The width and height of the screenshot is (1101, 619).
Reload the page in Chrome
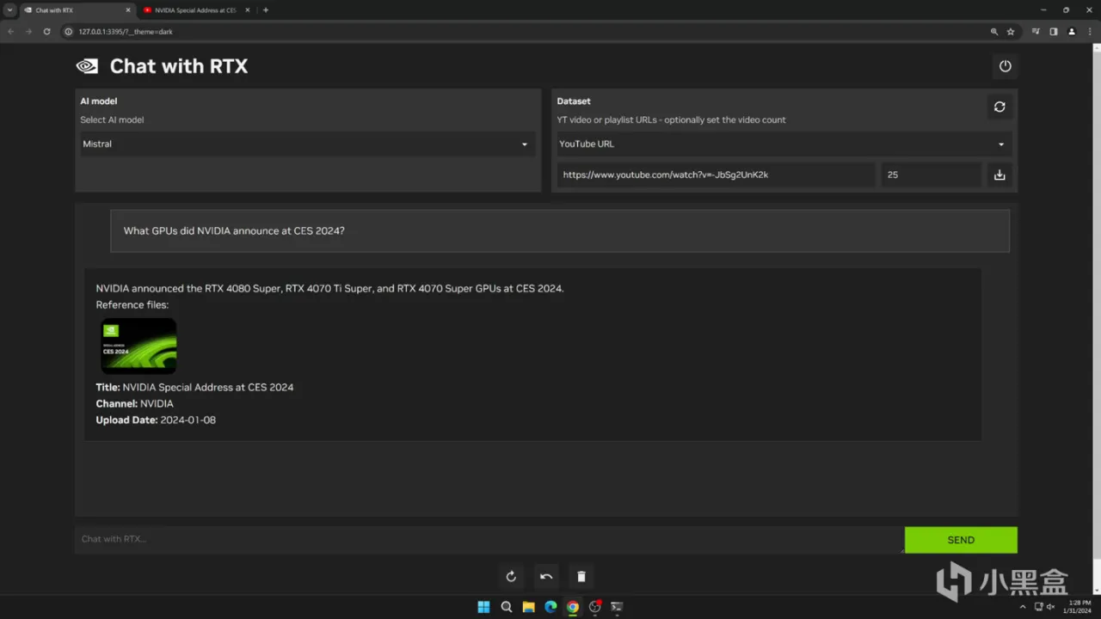(x=46, y=31)
